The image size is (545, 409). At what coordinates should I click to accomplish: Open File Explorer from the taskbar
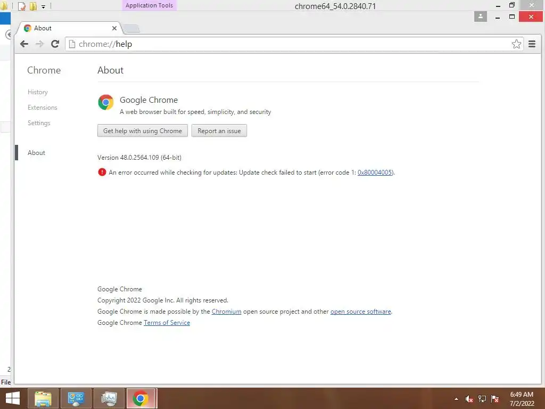coord(43,398)
